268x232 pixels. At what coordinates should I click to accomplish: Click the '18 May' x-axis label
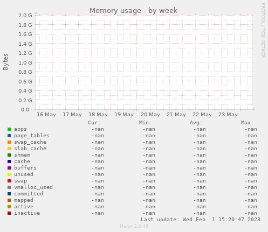[x=98, y=115]
